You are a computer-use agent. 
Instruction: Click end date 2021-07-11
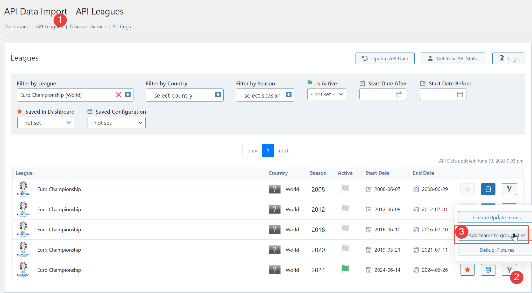pos(435,250)
